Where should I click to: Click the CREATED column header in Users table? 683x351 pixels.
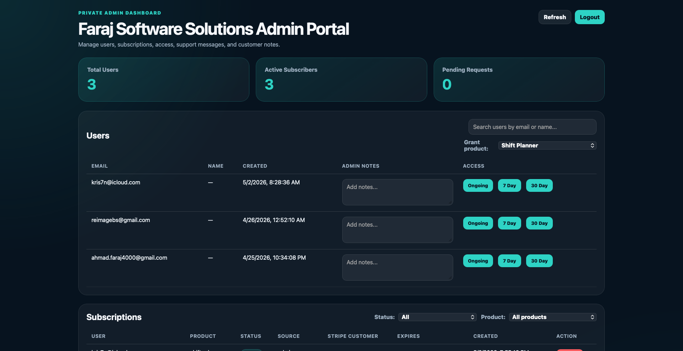(x=255, y=166)
